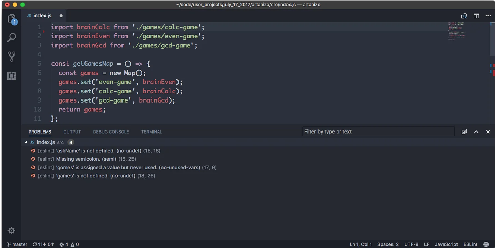Open the Search sidebar view
This screenshot has width=496, height=248.
tap(11, 37)
